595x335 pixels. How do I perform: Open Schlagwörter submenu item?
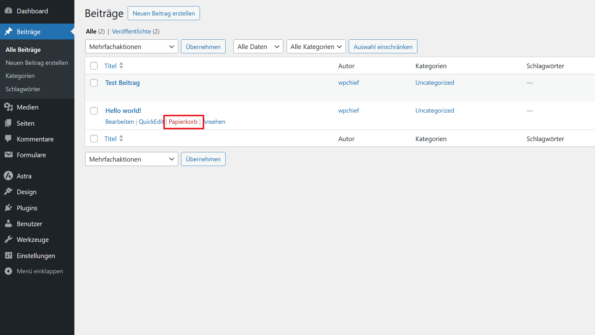[x=23, y=89]
